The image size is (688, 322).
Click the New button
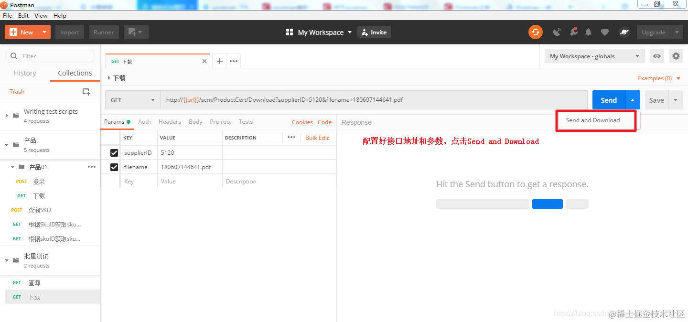(21, 32)
